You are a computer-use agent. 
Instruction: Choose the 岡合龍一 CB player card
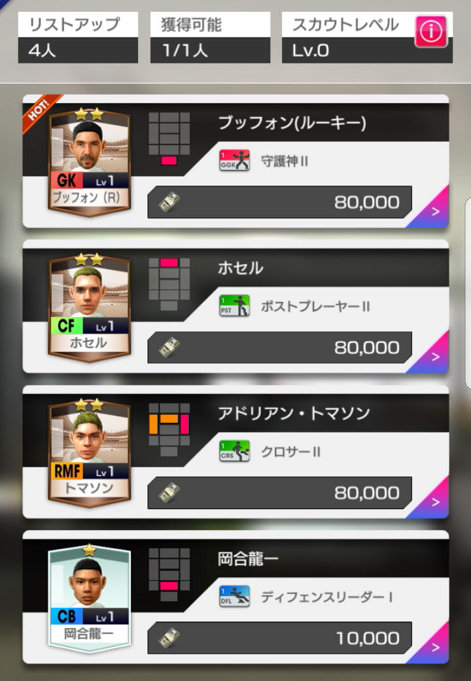pyautogui.click(x=89, y=597)
